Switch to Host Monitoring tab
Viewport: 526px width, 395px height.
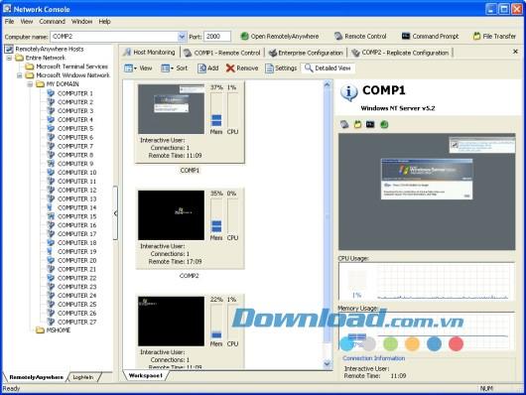(x=150, y=53)
